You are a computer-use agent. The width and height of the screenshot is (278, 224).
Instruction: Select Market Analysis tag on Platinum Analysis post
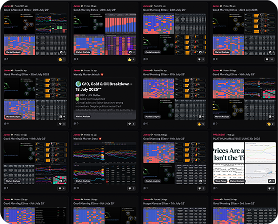pos(237,181)
